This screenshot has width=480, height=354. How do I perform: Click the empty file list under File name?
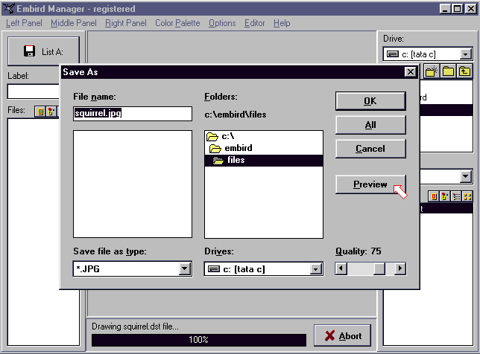[133, 184]
